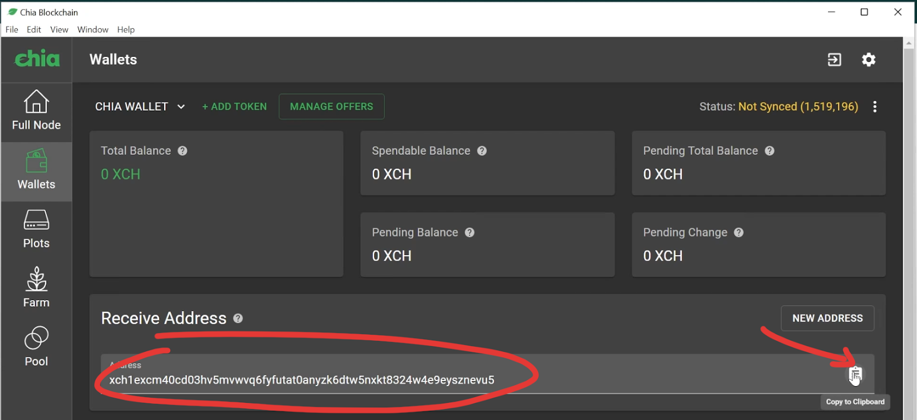Show help for Pending Change
This screenshot has width=917, height=420.
(x=739, y=233)
